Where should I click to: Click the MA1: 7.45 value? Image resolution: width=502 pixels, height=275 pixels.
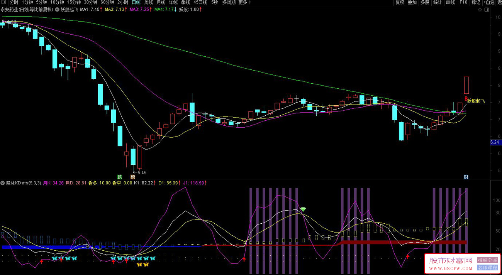pyautogui.click(x=90, y=9)
